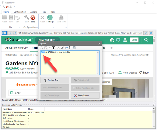
Task: Click the browser forward arrow button
Action: pyautogui.click(x=9, y=33)
